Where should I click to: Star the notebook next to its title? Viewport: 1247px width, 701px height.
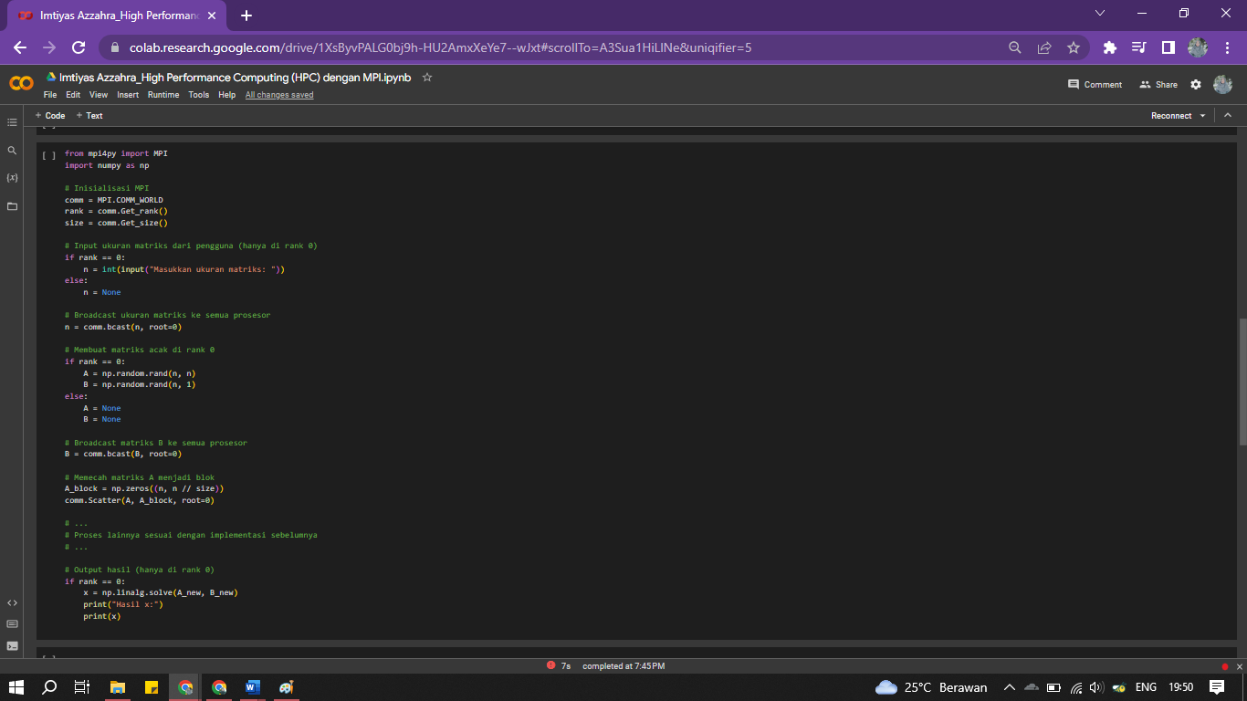click(427, 78)
